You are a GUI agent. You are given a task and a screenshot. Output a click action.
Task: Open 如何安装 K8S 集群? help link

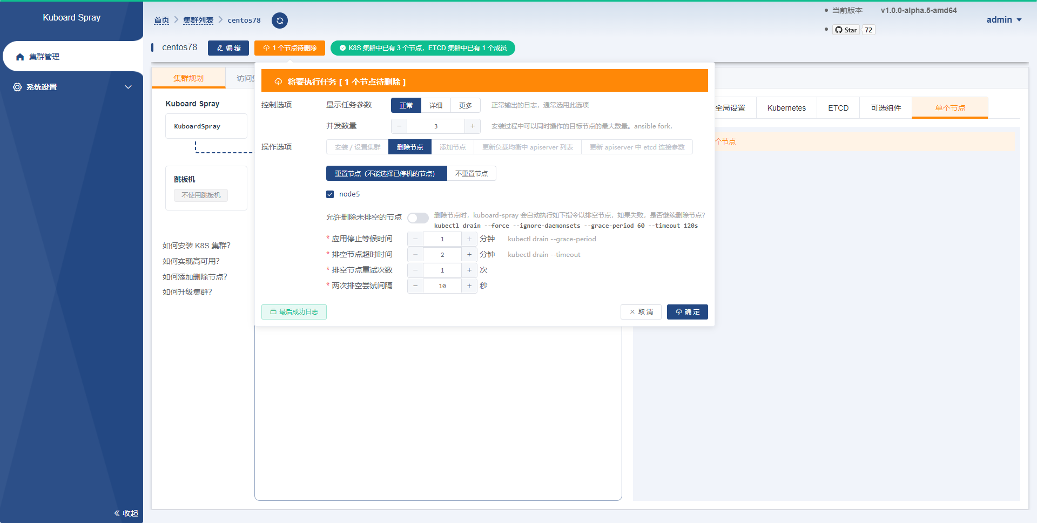point(197,246)
